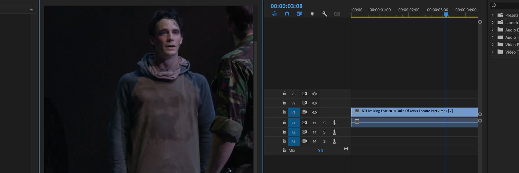
Task: Solo audio track A3
Action: coord(325,141)
